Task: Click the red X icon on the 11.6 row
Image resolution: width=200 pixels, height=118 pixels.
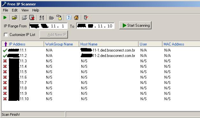Action: click(x=5, y=77)
